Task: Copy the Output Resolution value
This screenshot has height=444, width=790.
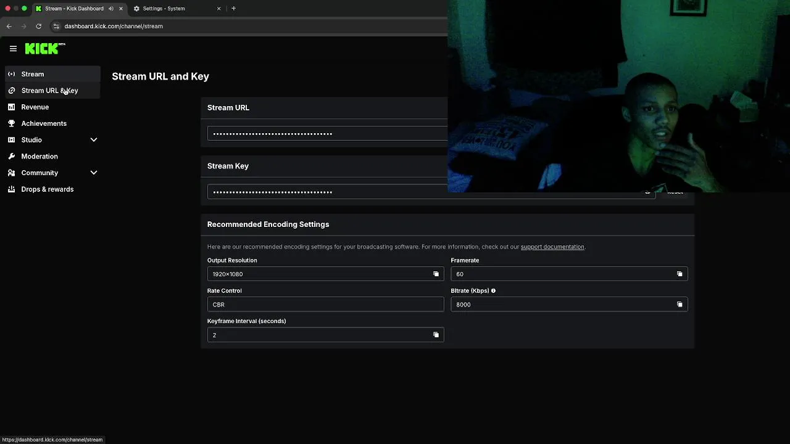Action: point(436,274)
